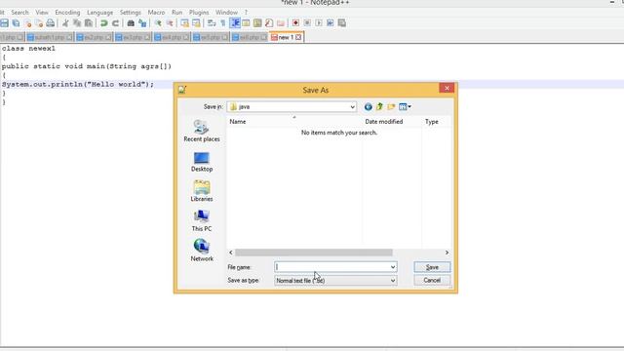Image resolution: width=624 pixels, height=351 pixels.
Task: Toggle Show All Characters pilcrow icon
Action: pyautogui.click(x=223, y=23)
